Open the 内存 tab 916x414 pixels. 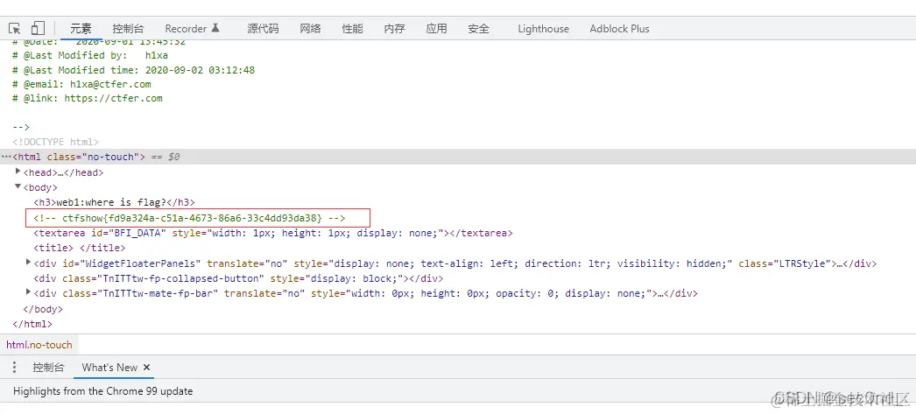click(394, 29)
